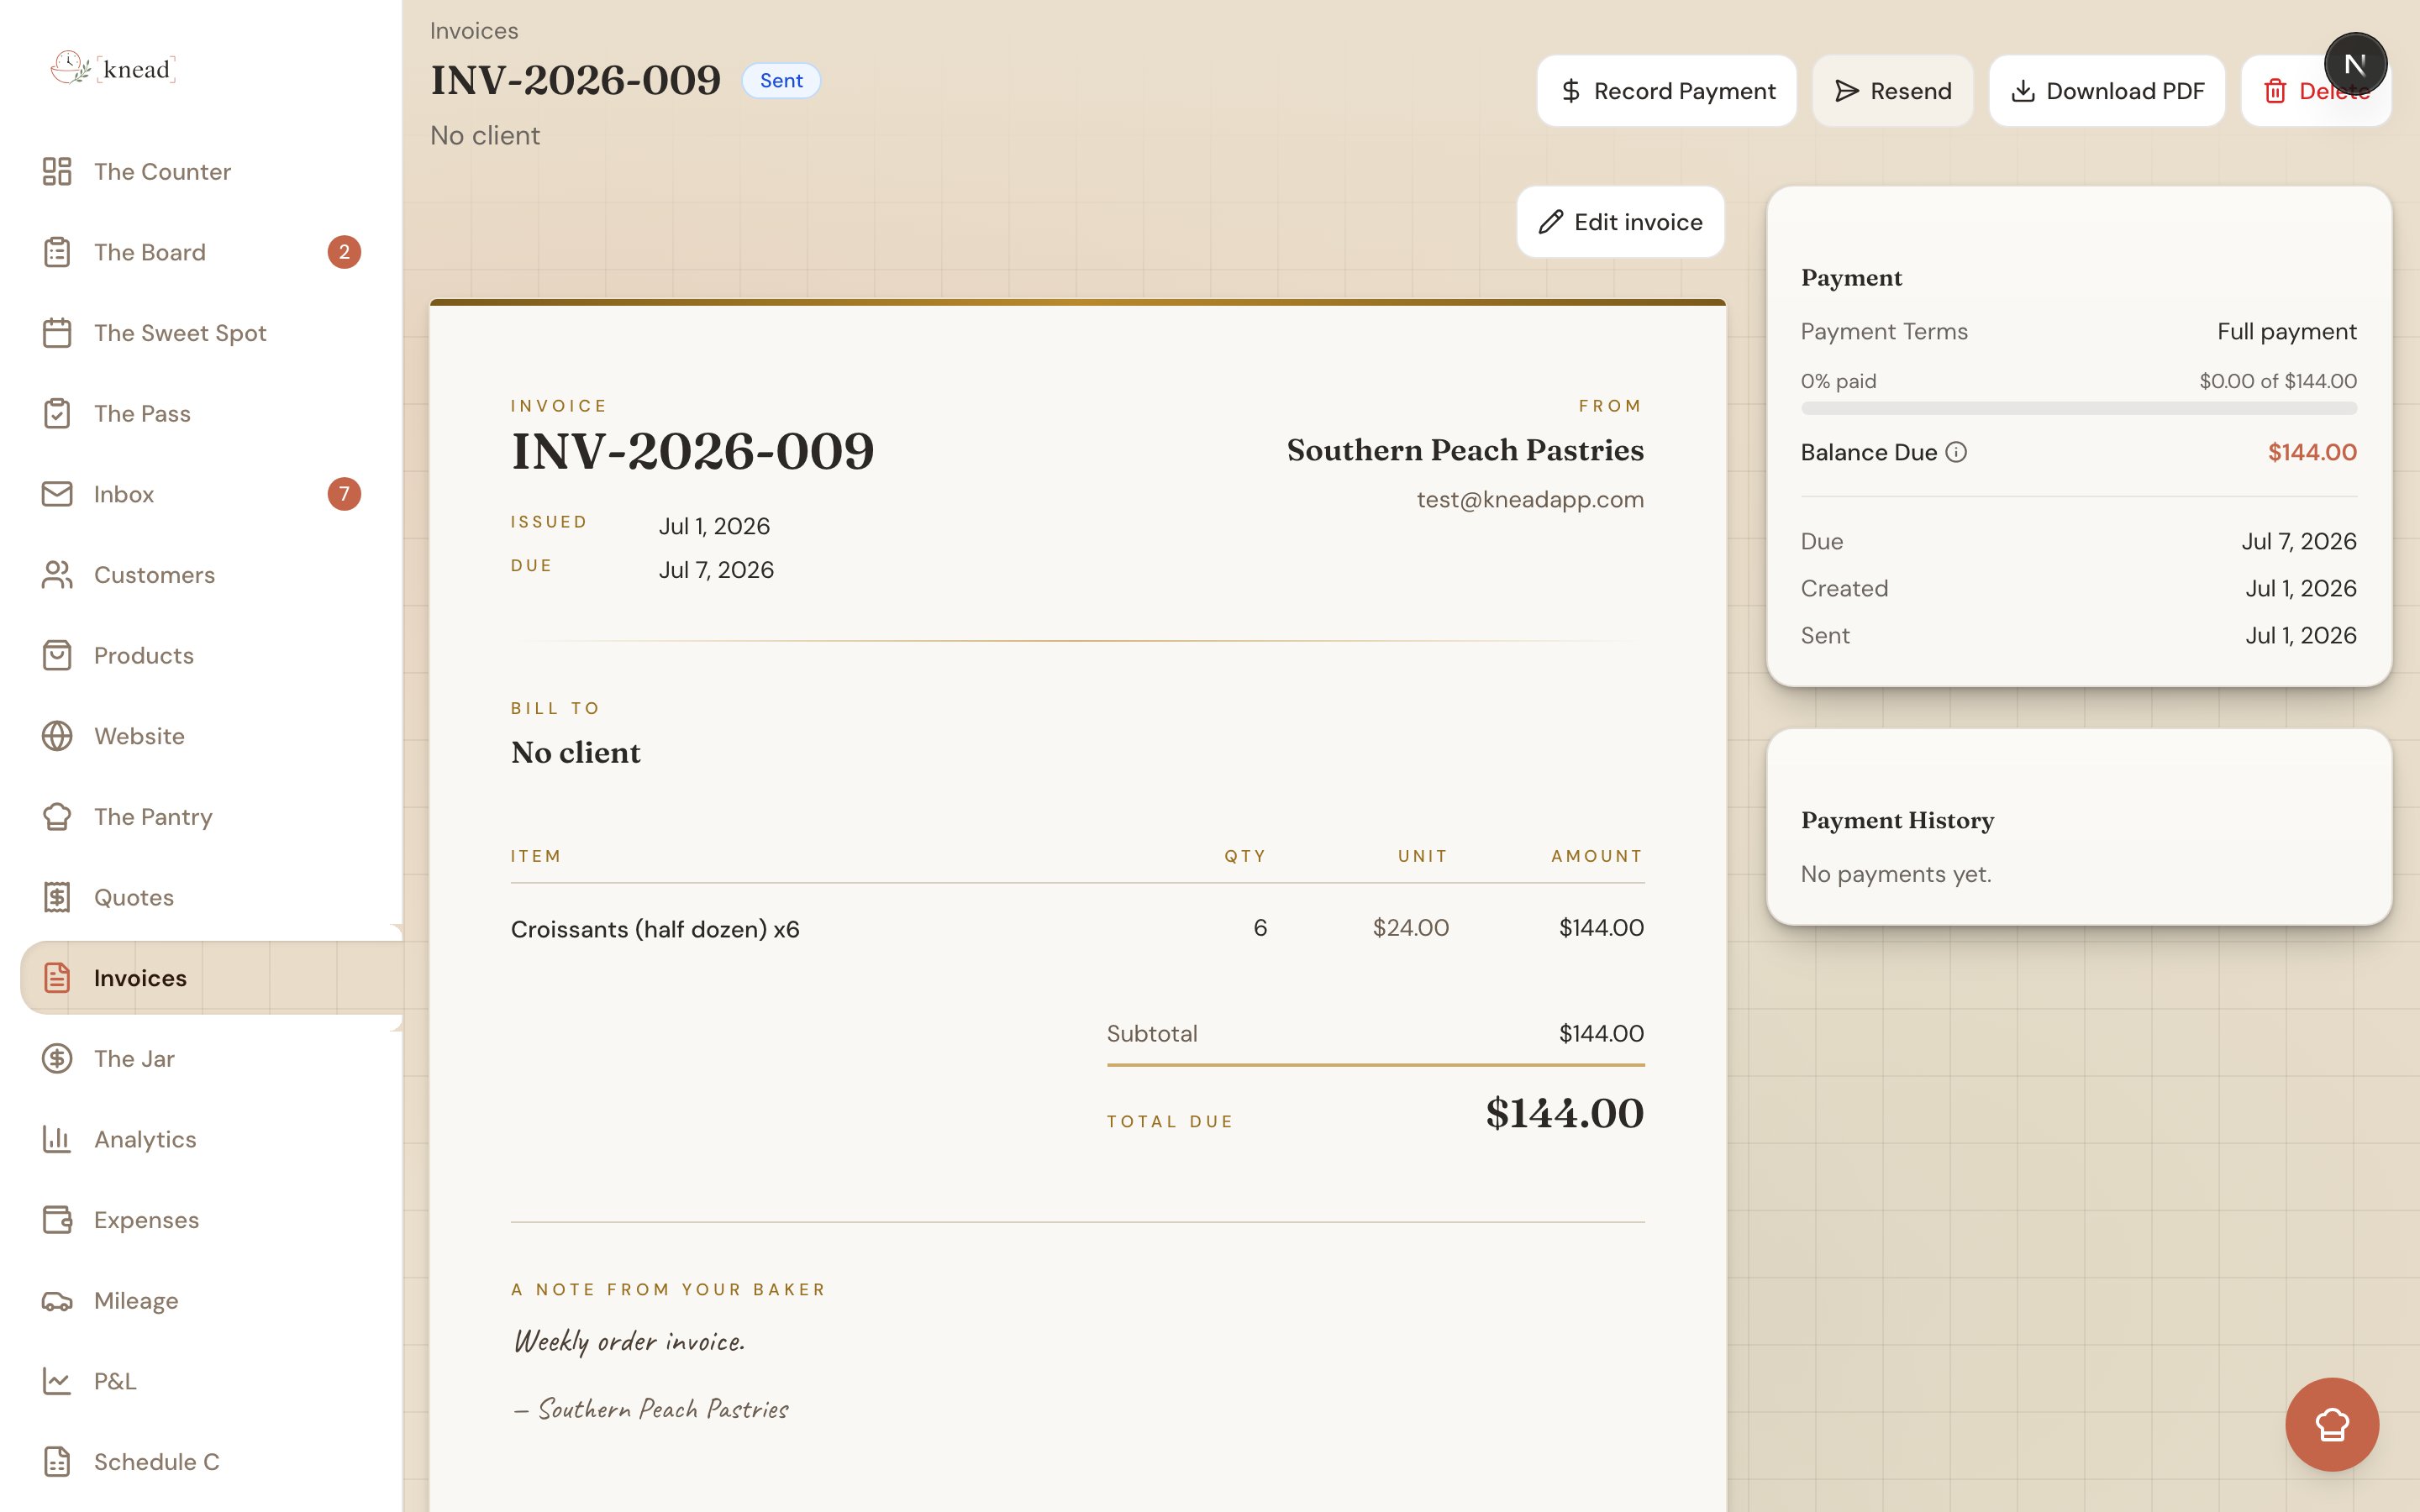Click No payments yet text
2420x1512 pixels.
point(1896,874)
